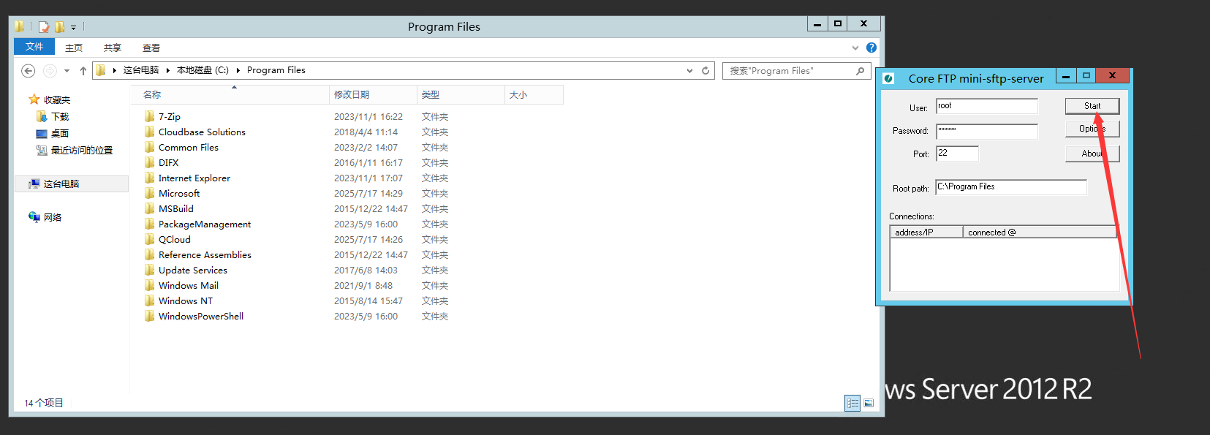Screen dimensions: 1210x435
Task: Click the WindowsPowerShell folder icon
Action: pos(150,316)
